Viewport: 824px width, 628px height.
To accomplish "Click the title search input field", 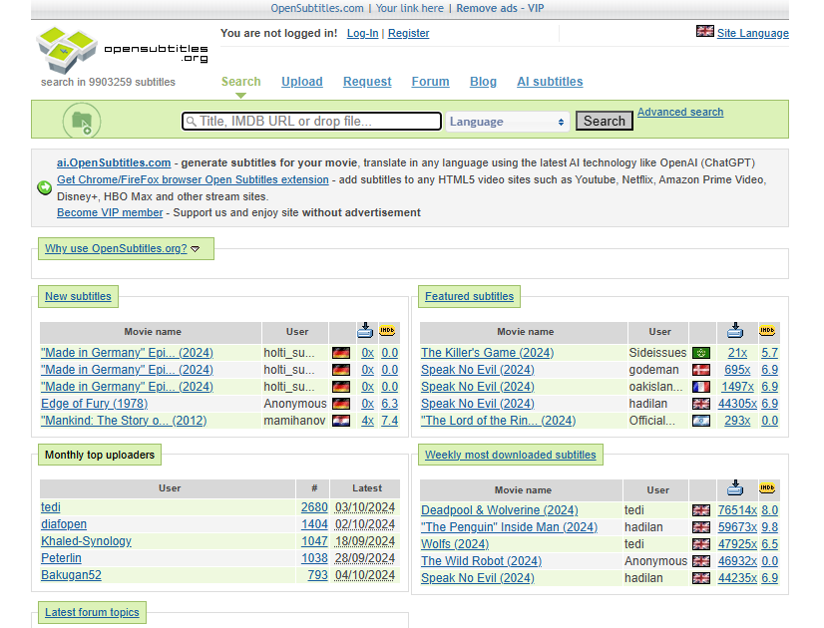I will pyautogui.click(x=311, y=122).
